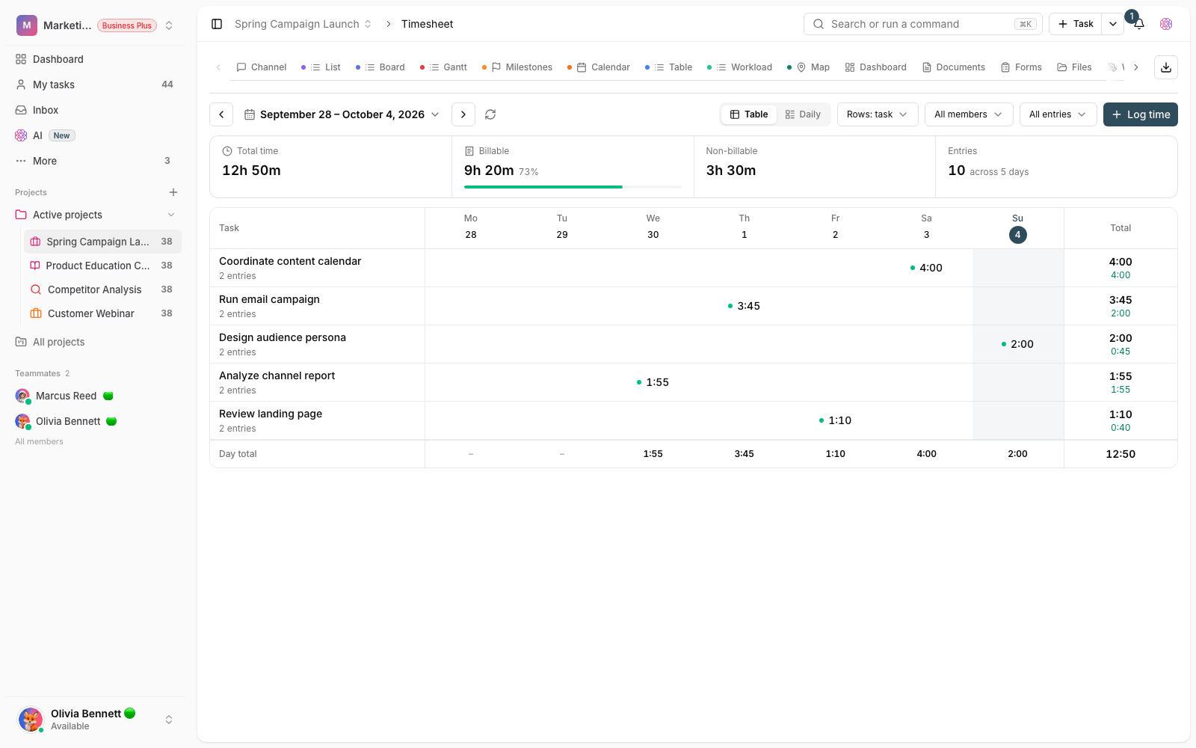
Task: Open the Workload view tab
Action: [739, 67]
